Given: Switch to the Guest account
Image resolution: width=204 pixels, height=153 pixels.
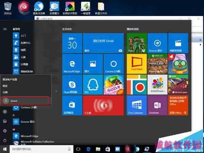Looking at the screenshot, I should click(26, 101).
